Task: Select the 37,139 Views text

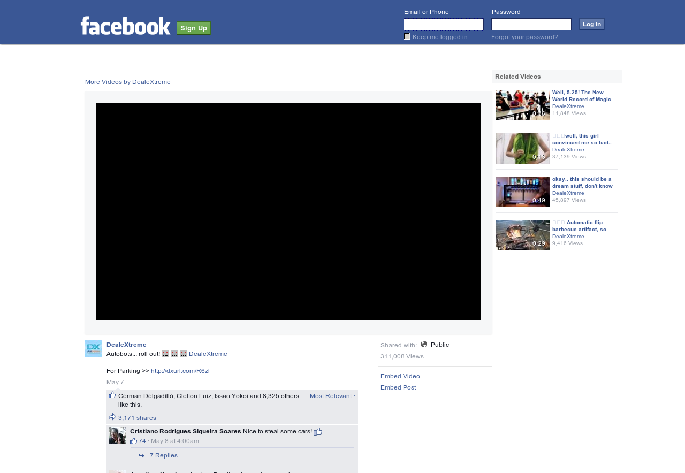Action: tap(569, 157)
